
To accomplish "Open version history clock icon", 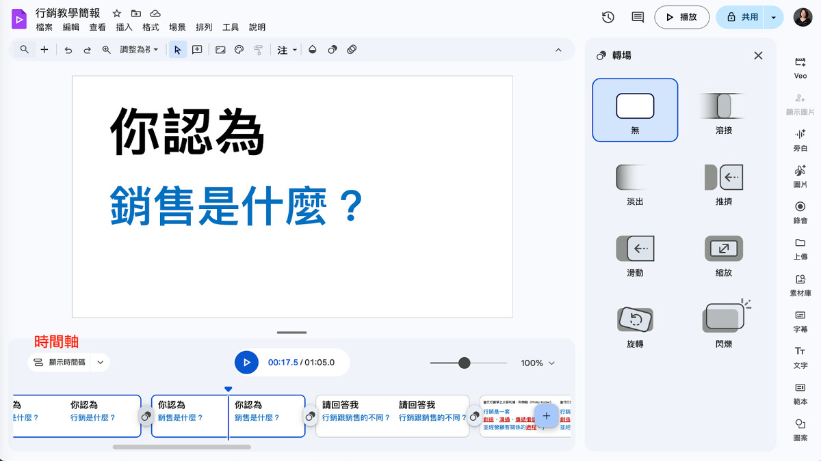I will (x=608, y=17).
